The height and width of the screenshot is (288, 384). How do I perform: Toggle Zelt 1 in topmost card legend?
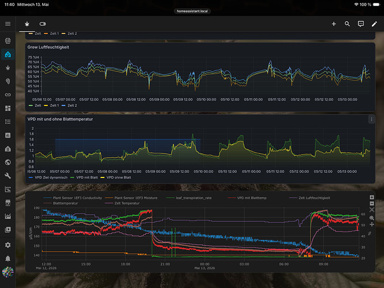click(x=51, y=33)
